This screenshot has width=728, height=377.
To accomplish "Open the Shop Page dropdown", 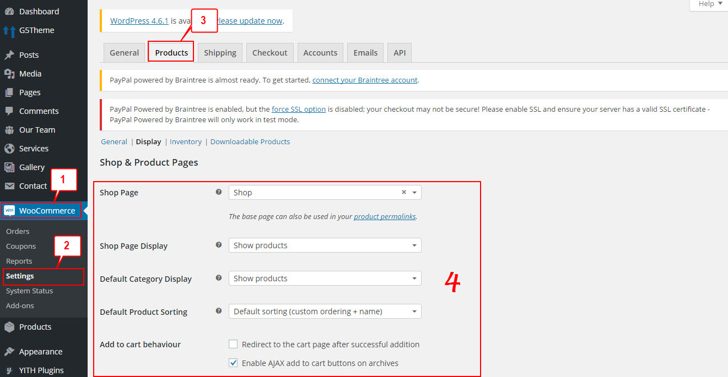I will pos(325,193).
